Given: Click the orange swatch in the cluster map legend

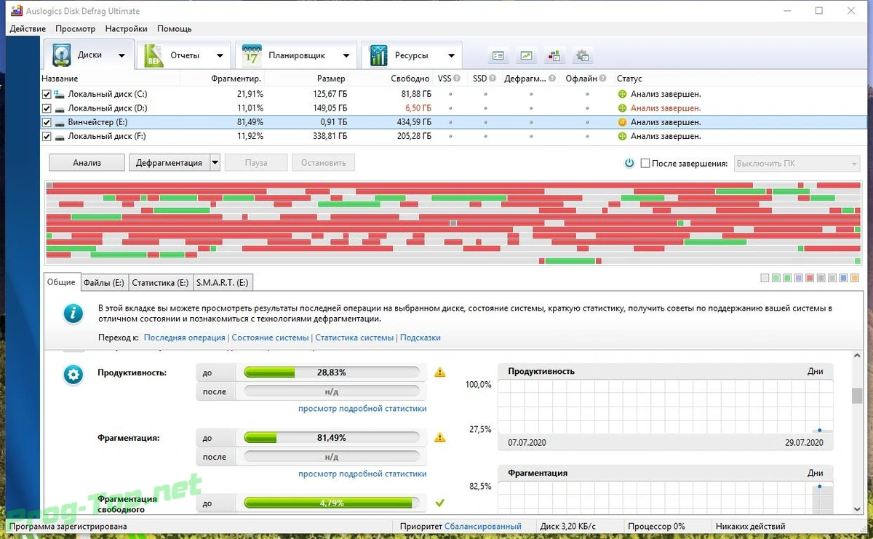Looking at the screenshot, I should [x=855, y=278].
